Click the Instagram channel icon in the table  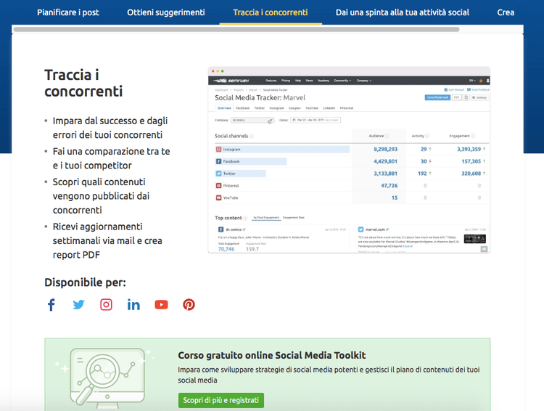coord(218,150)
